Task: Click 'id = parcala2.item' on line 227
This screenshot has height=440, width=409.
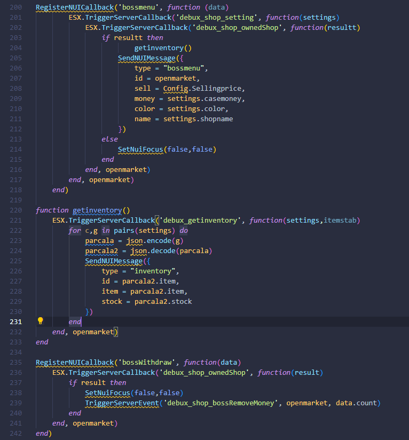Action: (139, 281)
